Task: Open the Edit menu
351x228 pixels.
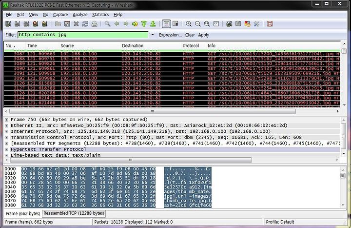Action: [x=20, y=15]
